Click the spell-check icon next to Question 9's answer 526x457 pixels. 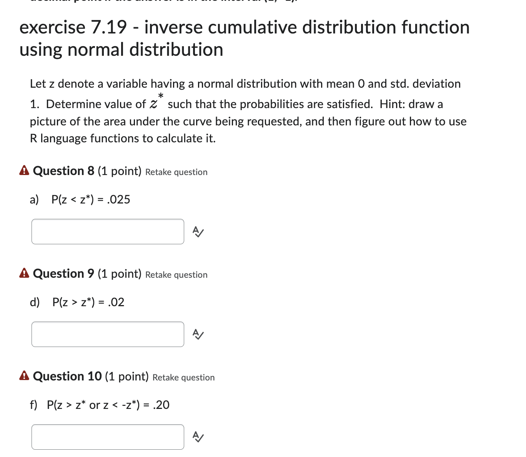click(197, 334)
